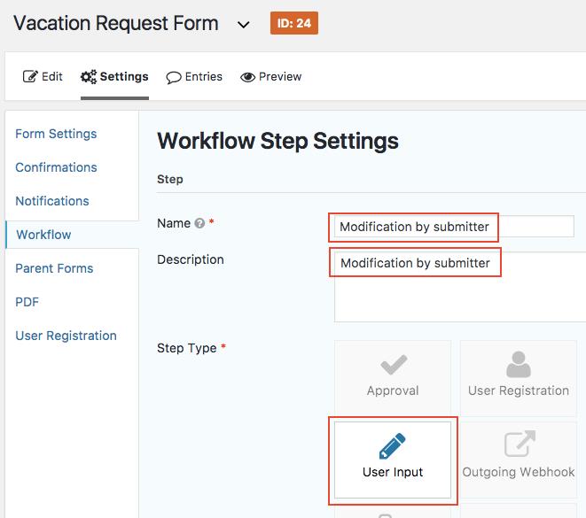Image resolution: width=586 pixels, height=518 pixels.
Task: Pick the Outgoing Webhook step type icon
Action: (x=518, y=445)
